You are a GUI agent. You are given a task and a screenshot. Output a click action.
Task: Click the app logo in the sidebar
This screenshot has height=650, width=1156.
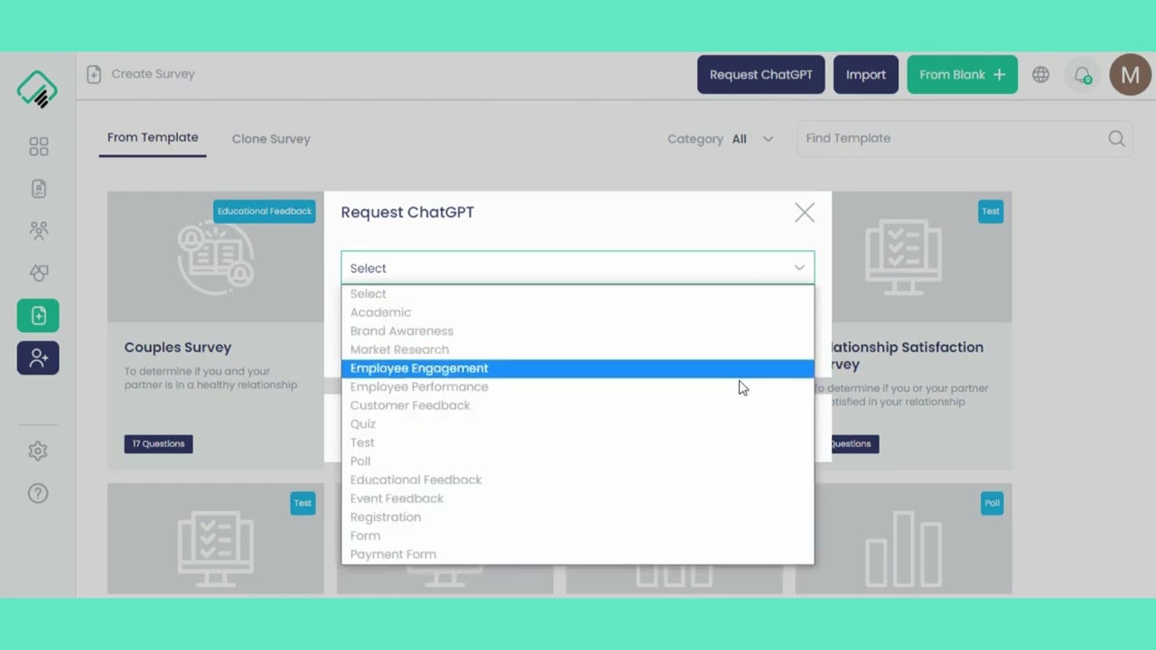(x=37, y=90)
